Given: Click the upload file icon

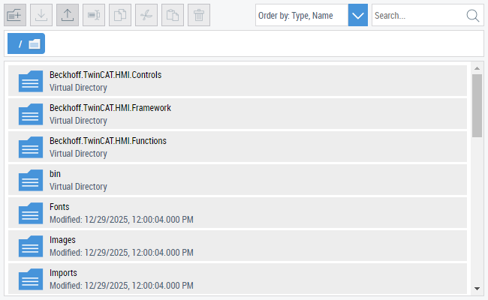Looking at the screenshot, I should click(x=68, y=15).
